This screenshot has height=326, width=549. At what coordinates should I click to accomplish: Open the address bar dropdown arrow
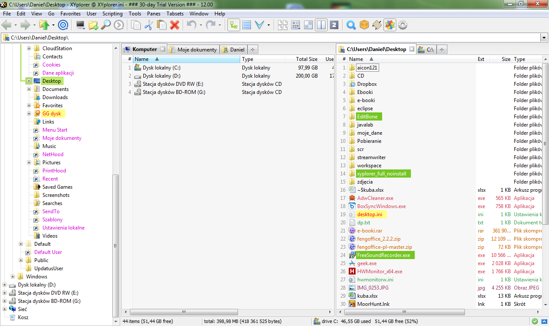[x=544, y=38]
